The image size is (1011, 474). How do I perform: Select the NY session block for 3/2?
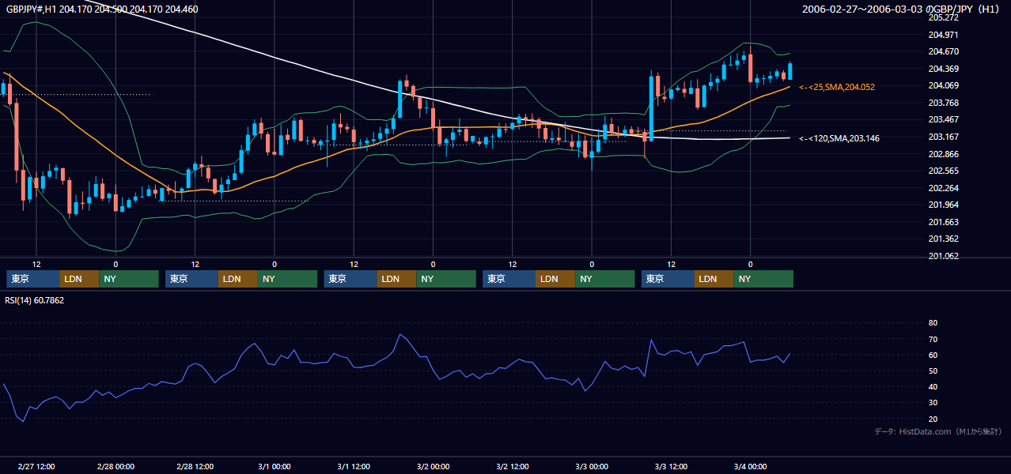coord(605,279)
